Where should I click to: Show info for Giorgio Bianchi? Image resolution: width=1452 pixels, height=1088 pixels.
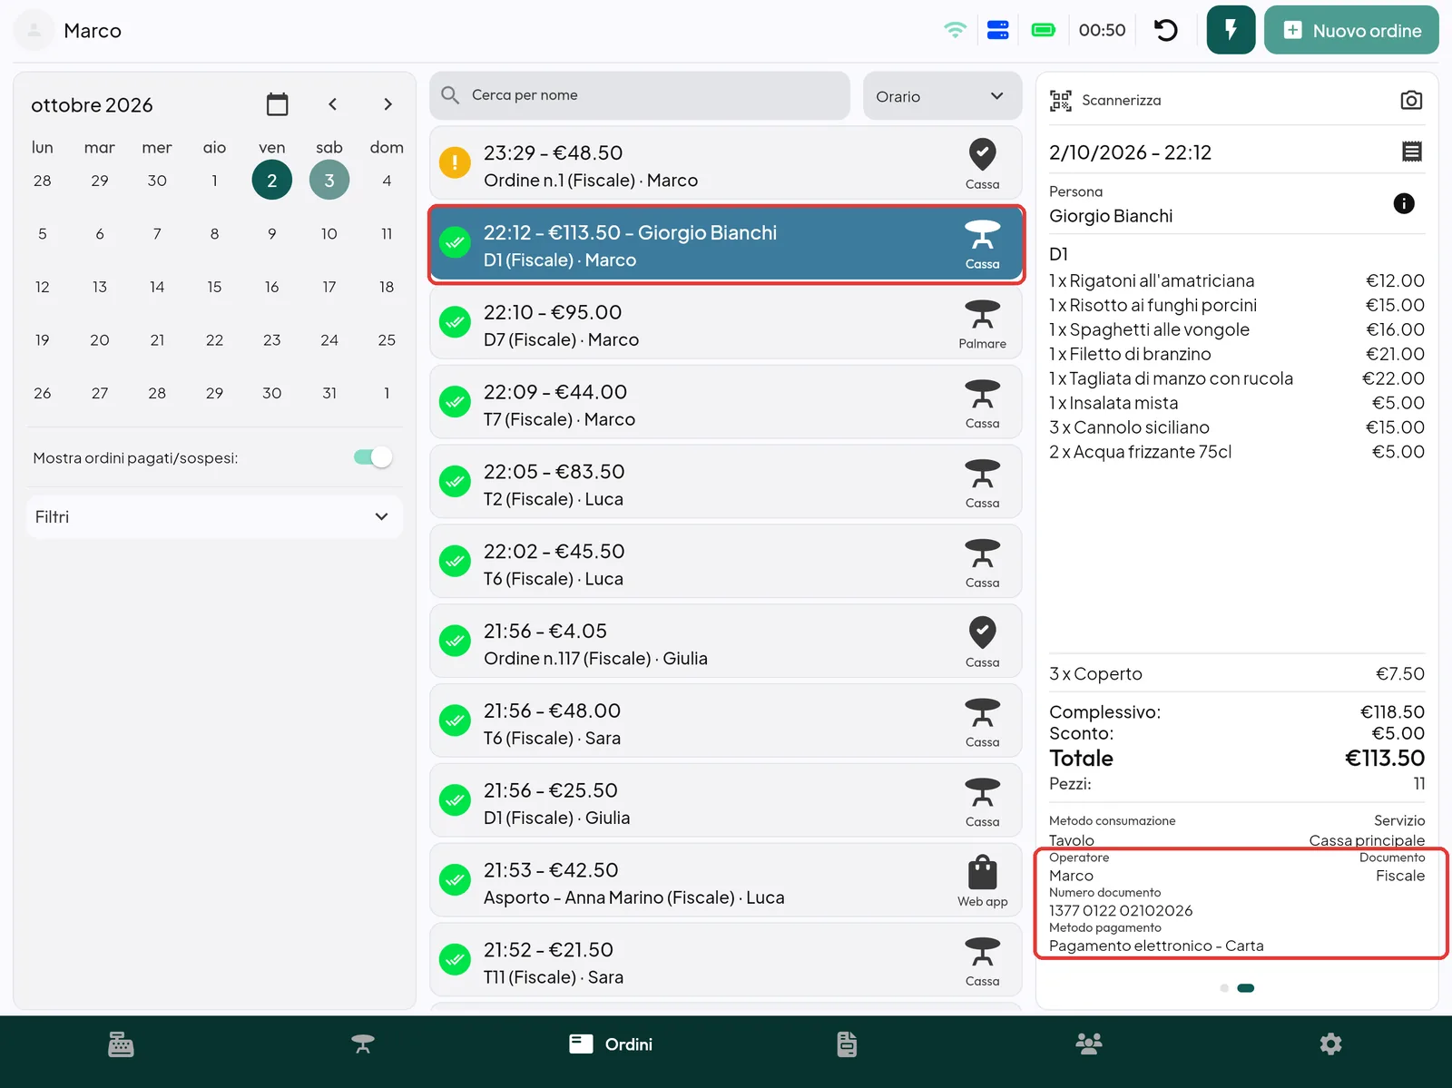(x=1404, y=203)
